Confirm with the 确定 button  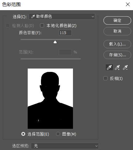coord(117,20)
